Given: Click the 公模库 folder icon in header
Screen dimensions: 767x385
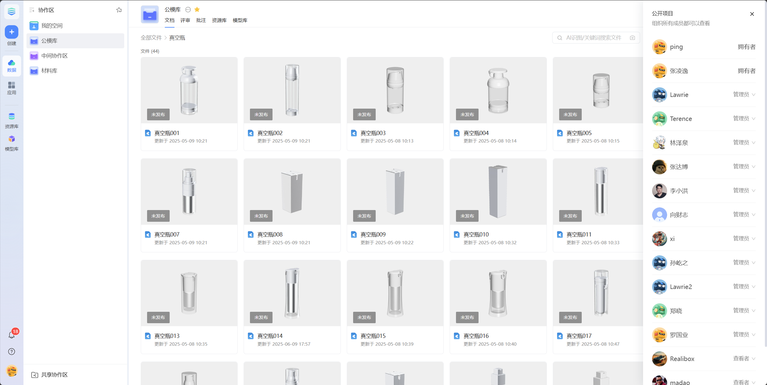Looking at the screenshot, I should click(150, 14).
